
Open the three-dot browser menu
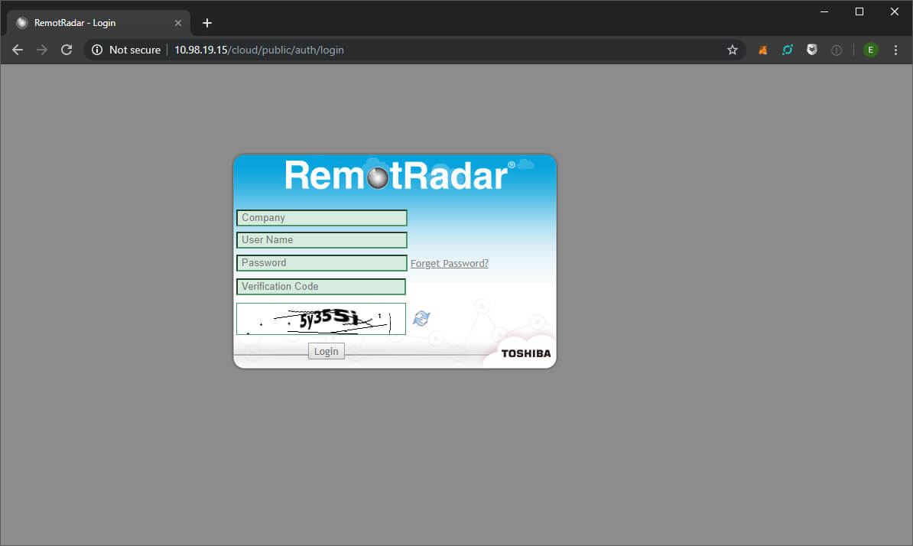(x=895, y=50)
